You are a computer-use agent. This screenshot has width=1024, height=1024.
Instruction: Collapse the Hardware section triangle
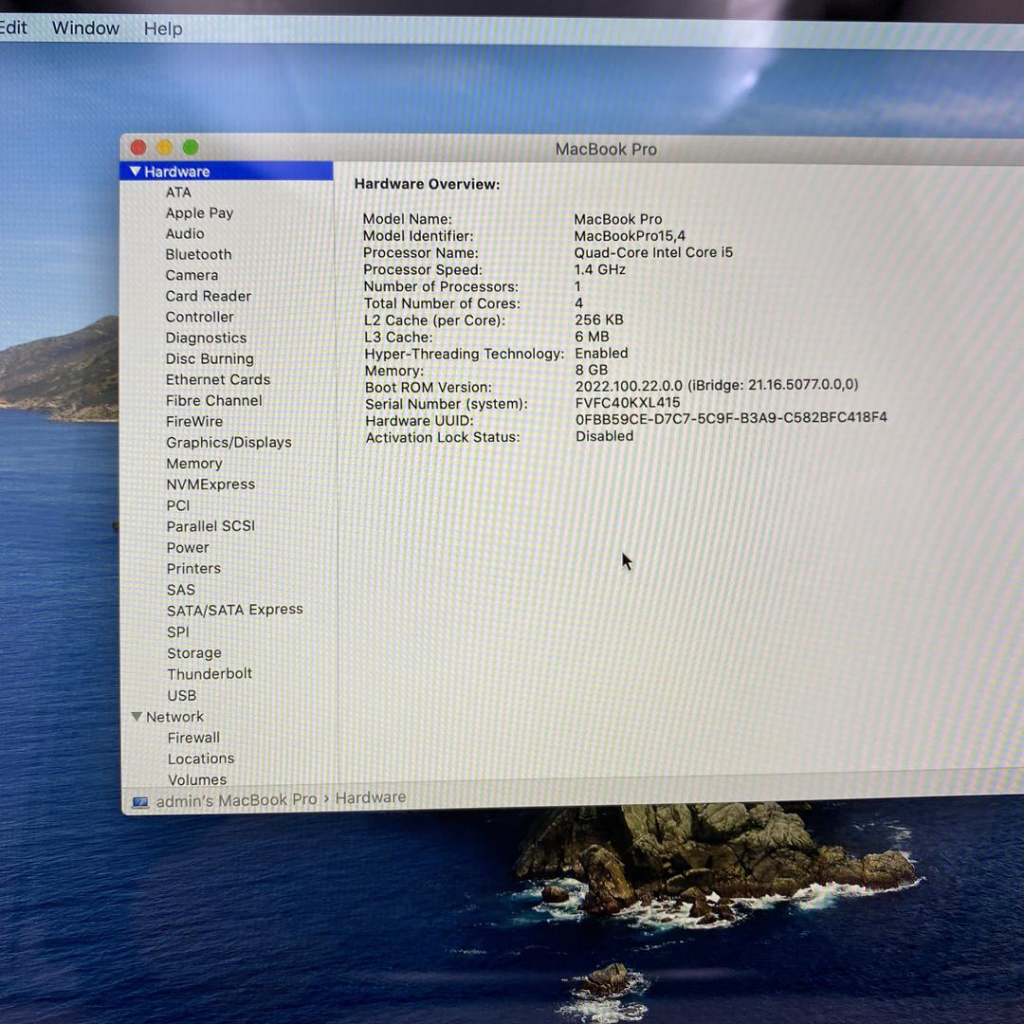tap(136, 171)
